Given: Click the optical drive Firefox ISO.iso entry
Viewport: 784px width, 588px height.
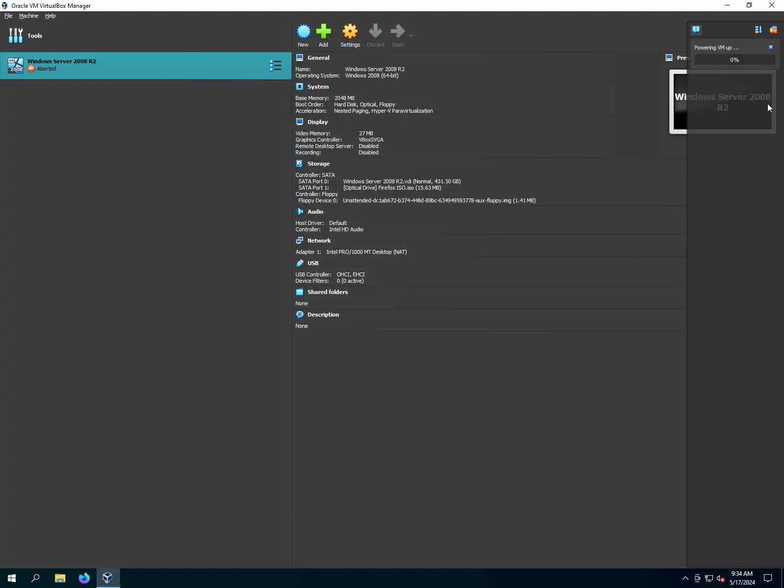Looking at the screenshot, I should 392,188.
